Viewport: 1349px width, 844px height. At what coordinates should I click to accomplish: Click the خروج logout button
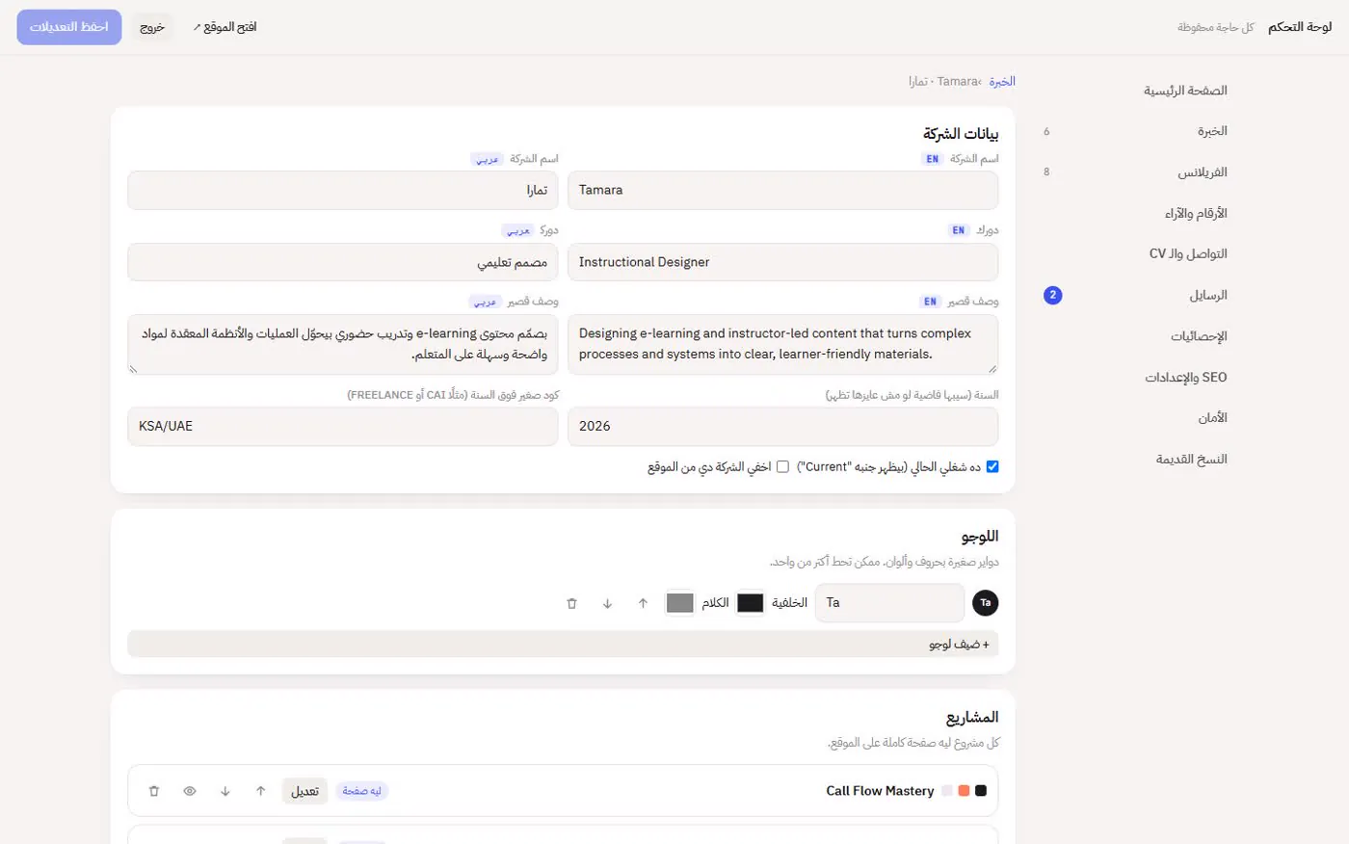tap(152, 27)
